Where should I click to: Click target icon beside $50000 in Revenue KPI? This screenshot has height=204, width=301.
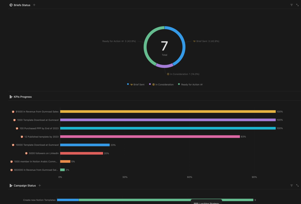pyautogui.click(x=11, y=170)
